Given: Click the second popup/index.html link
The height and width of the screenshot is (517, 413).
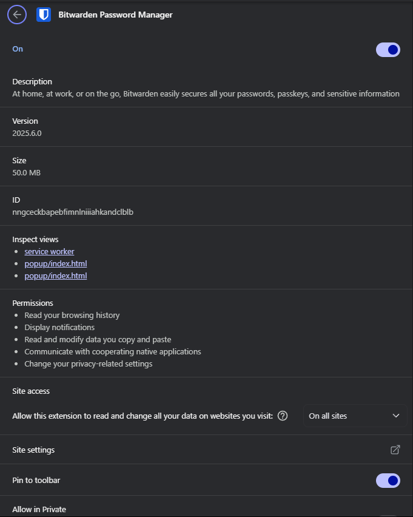Looking at the screenshot, I should (55, 275).
